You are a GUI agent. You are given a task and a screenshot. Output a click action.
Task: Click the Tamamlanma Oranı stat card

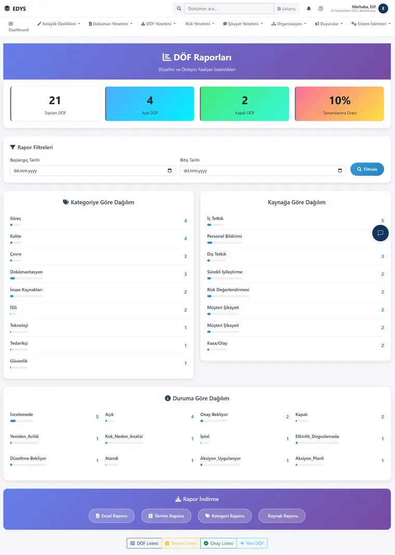click(339, 104)
